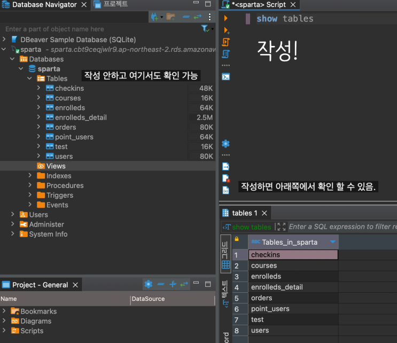Collapse all nodes in Database Navigator toolbar
The height and width of the screenshot is (343, 397).
coord(186,17)
